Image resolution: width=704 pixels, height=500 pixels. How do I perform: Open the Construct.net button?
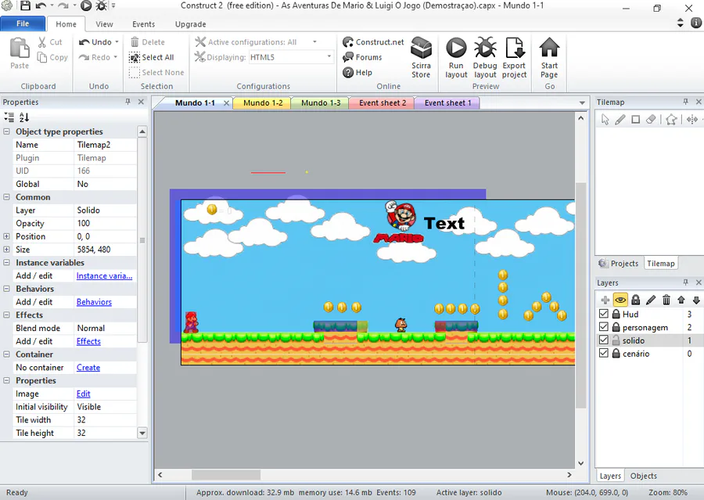coord(374,42)
